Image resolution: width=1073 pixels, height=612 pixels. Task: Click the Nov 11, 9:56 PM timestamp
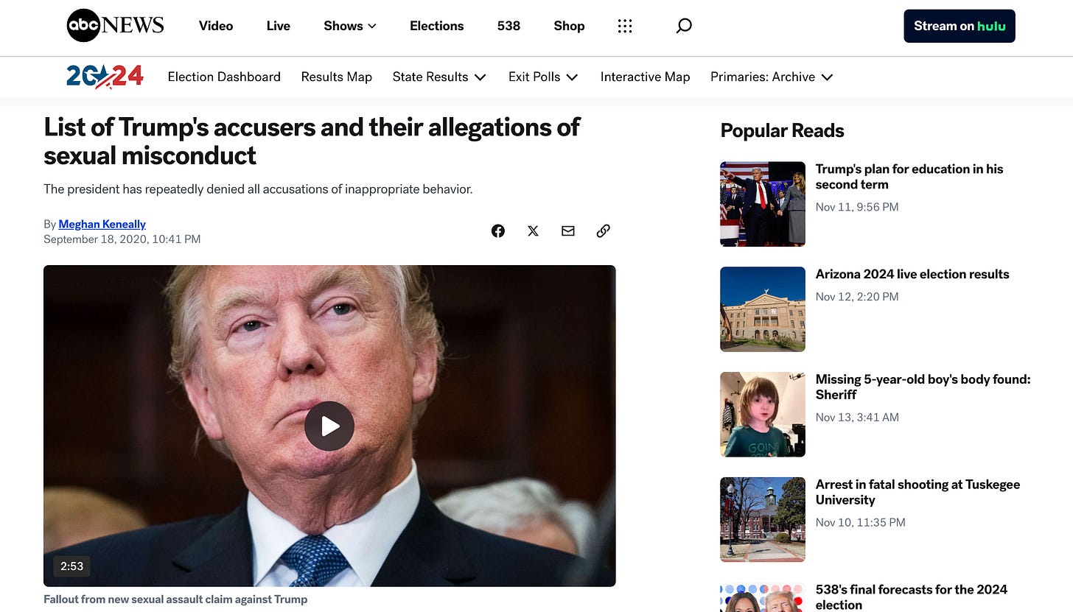(857, 207)
